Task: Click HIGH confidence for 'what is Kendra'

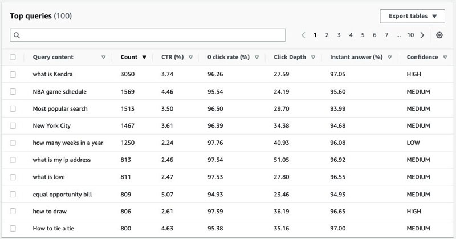Action: [x=414, y=74]
